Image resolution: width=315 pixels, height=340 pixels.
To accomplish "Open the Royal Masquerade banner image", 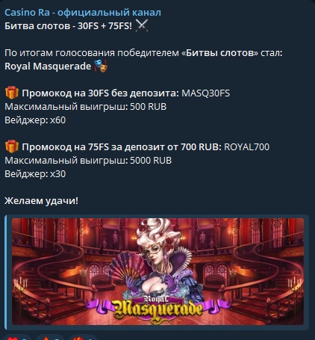I will (157, 271).
